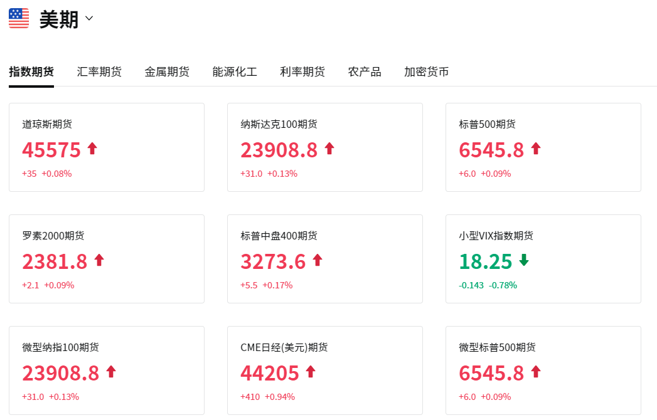Click the -0.143 change value
Image resolution: width=657 pixels, height=420 pixels.
point(471,286)
